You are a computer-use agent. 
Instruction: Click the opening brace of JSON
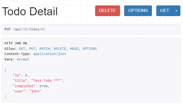click(5, 70)
